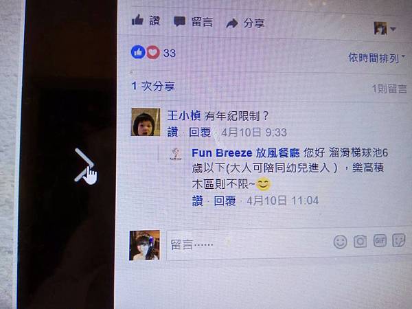Viewport: 412px width, 309px height.
Task: Go to next photo with arrow
Action: tap(84, 165)
